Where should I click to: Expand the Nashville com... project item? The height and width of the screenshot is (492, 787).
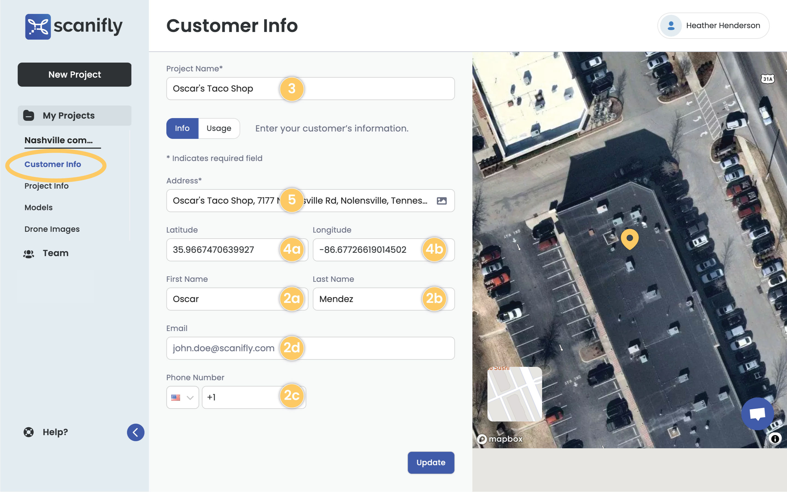(58, 140)
